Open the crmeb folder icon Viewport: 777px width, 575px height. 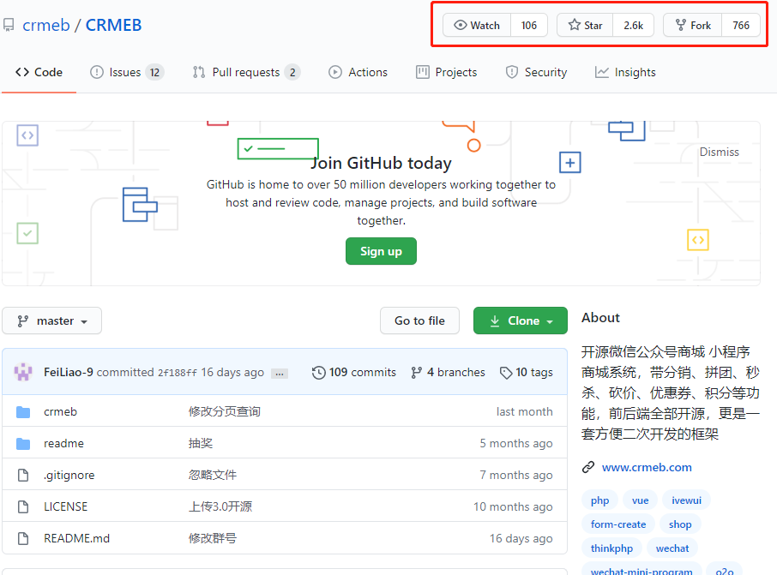coord(23,411)
